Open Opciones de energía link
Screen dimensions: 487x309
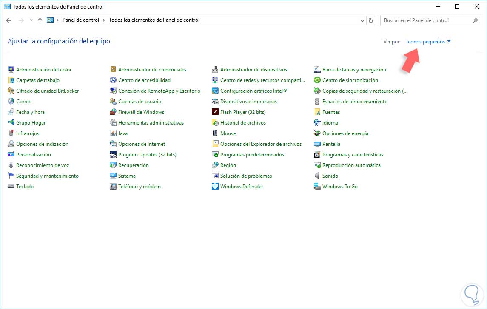pyautogui.click(x=345, y=133)
